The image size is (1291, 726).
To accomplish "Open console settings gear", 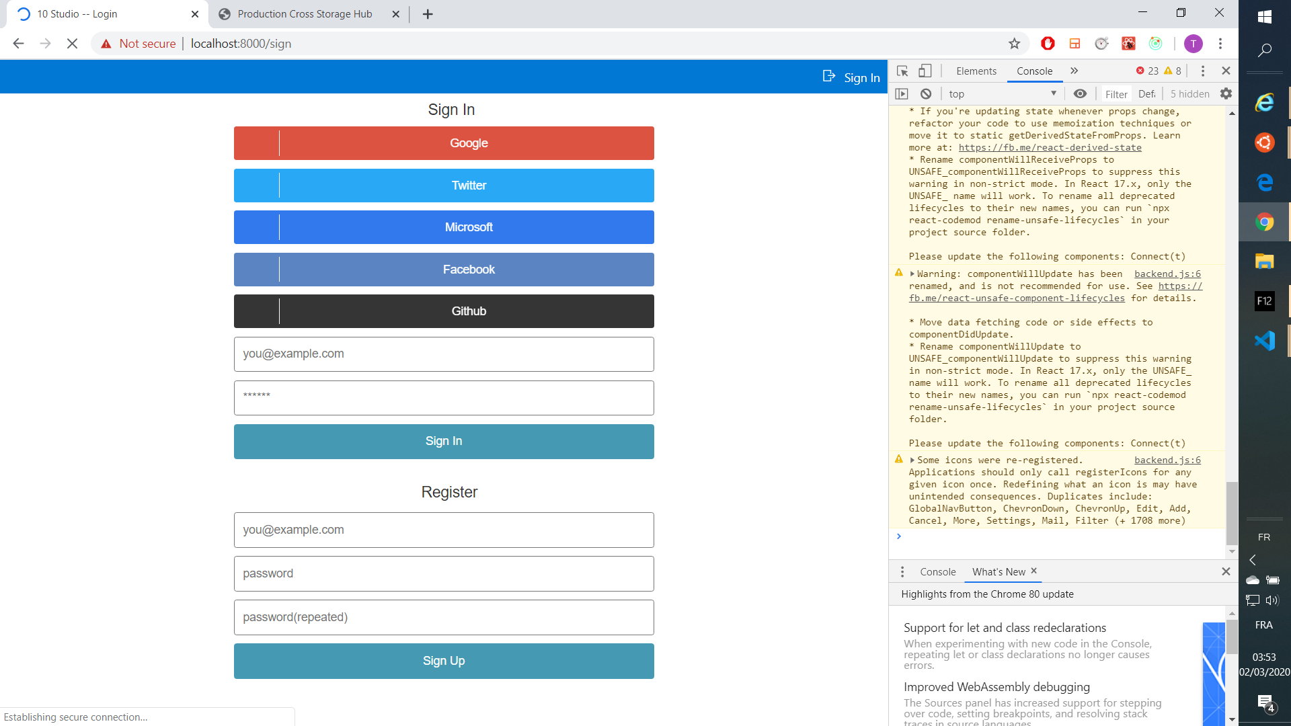I will click(x=1226, y=94).
